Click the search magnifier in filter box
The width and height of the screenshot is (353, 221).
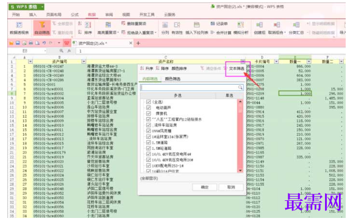pyautogui.click(x=240, y=87)
